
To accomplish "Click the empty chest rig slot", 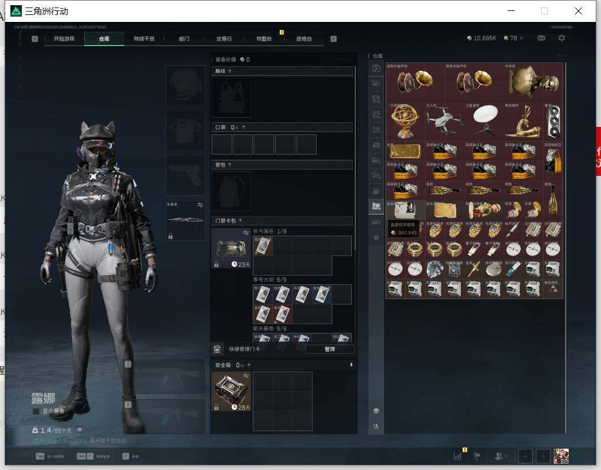I will 231,98.
